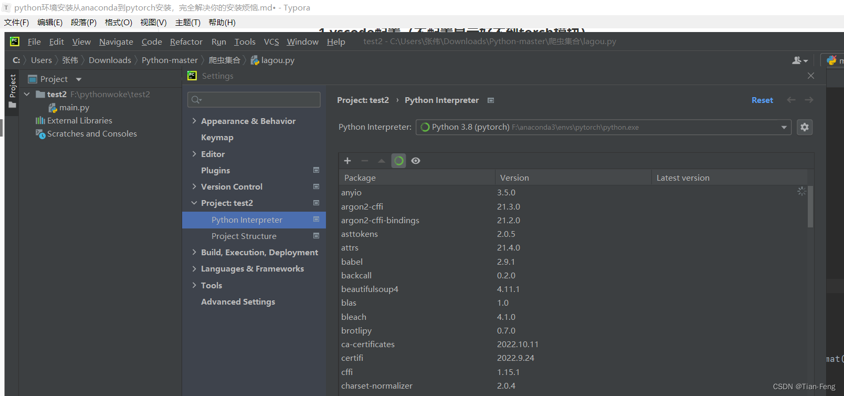Open the Navigate menu

116,41
